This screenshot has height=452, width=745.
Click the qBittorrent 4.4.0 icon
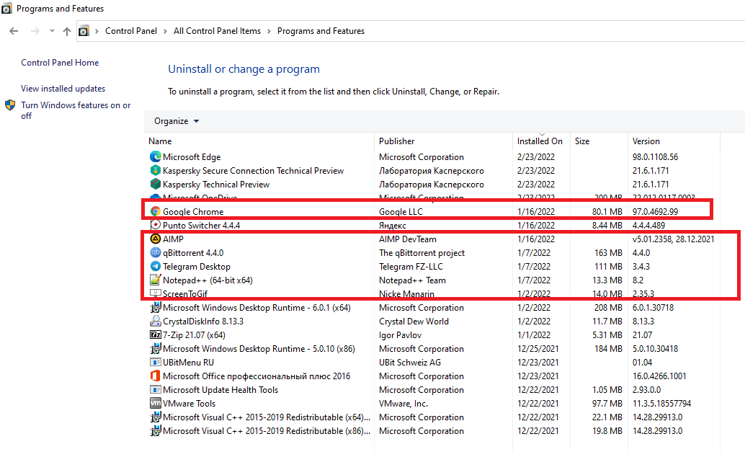(x=156, y=252)
